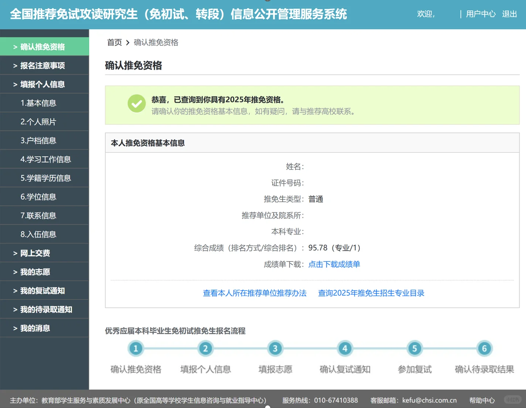The image size is (526, 408).
Task: Click the step 3 填报志愿 circle icon
Action: pos(275,348)
